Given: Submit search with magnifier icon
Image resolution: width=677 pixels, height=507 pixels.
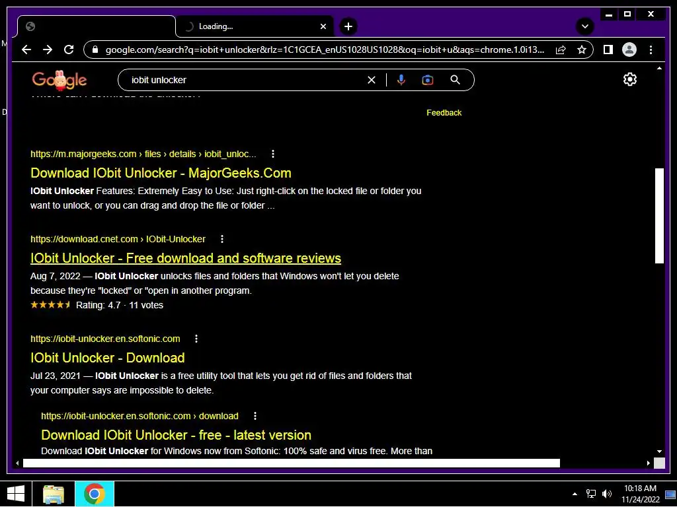Looking at the screenshot, I should pyautogui.click(x=455, y=80).
